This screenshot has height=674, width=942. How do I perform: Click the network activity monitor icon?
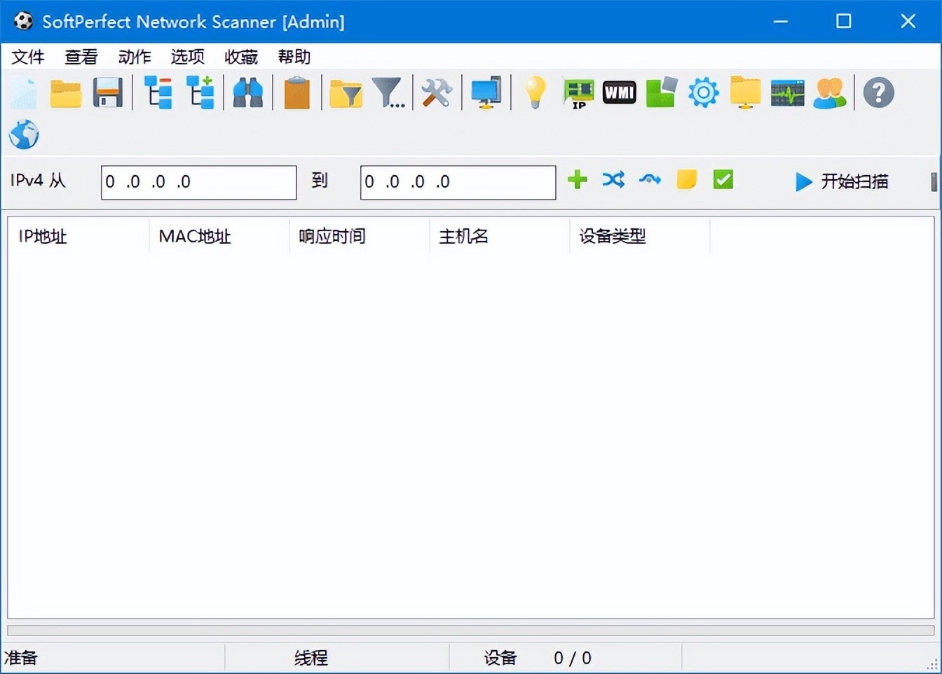(787, 92)
